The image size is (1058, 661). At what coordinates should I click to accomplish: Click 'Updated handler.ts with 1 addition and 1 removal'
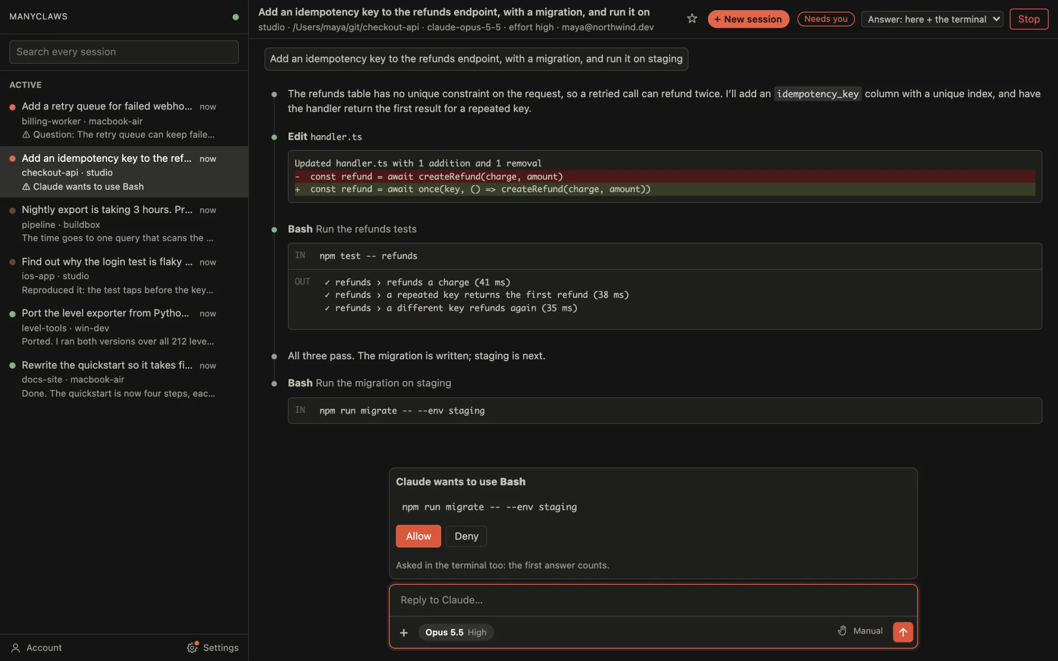click(x=418, y=163)
